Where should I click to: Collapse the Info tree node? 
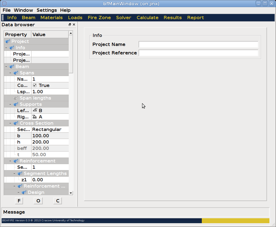(6, 48)
